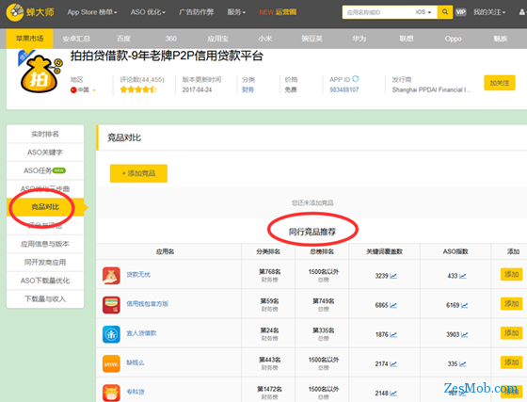Switch to 苹果市场 tab

(29, 39)
